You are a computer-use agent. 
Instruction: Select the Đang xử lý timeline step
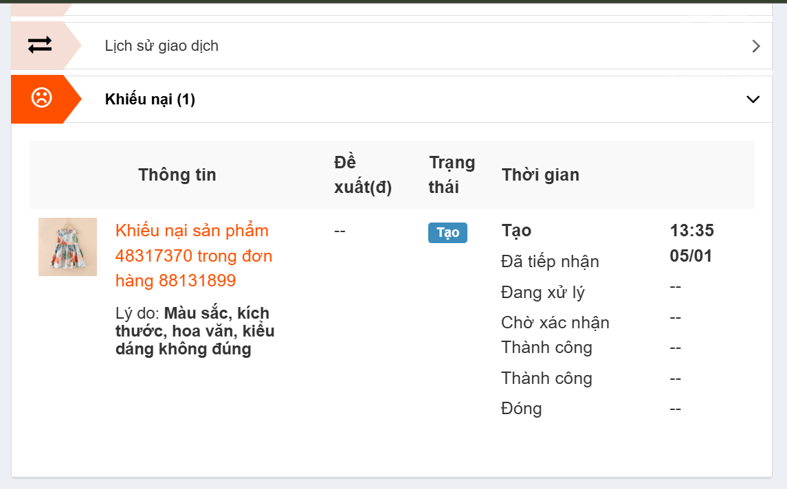543,293
